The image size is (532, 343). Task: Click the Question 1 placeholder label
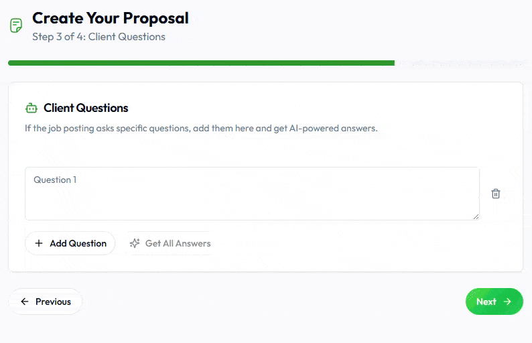click(55, 180)
